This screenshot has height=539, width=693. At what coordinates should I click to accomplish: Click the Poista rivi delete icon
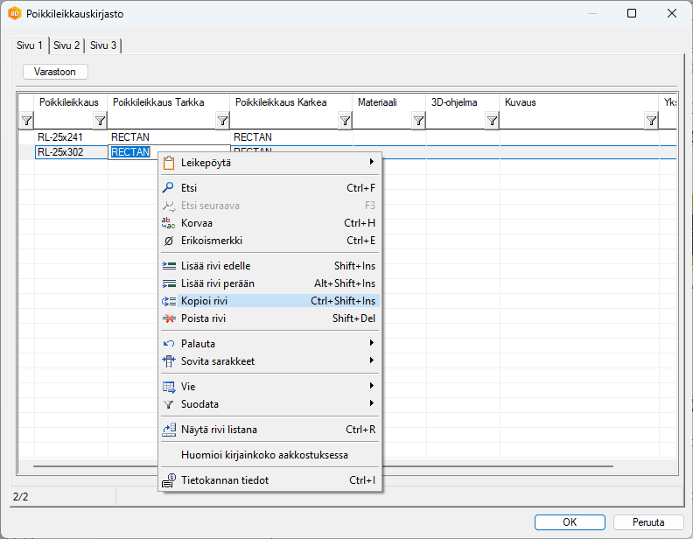tap(170, 318)
